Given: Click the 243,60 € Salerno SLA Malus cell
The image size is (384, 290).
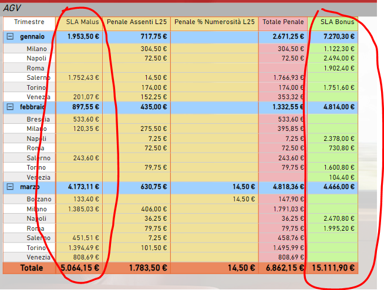Looking at the screenshot, I should pos(86,158).
